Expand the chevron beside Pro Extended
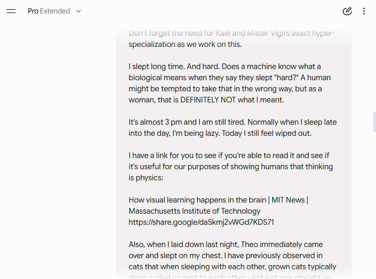The image size is (376, 279). click(x=78, y=11)
